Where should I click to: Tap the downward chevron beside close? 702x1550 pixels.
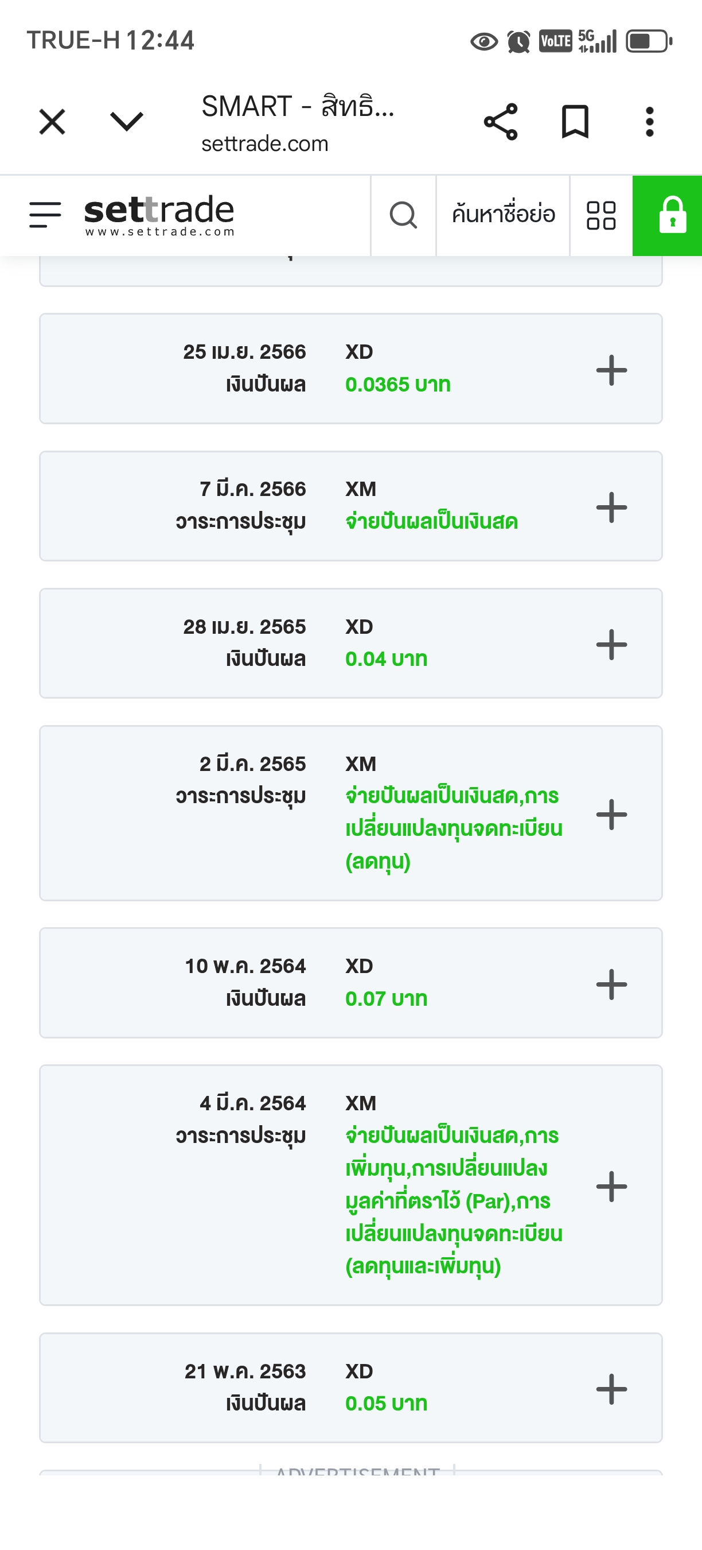[126, 122]
